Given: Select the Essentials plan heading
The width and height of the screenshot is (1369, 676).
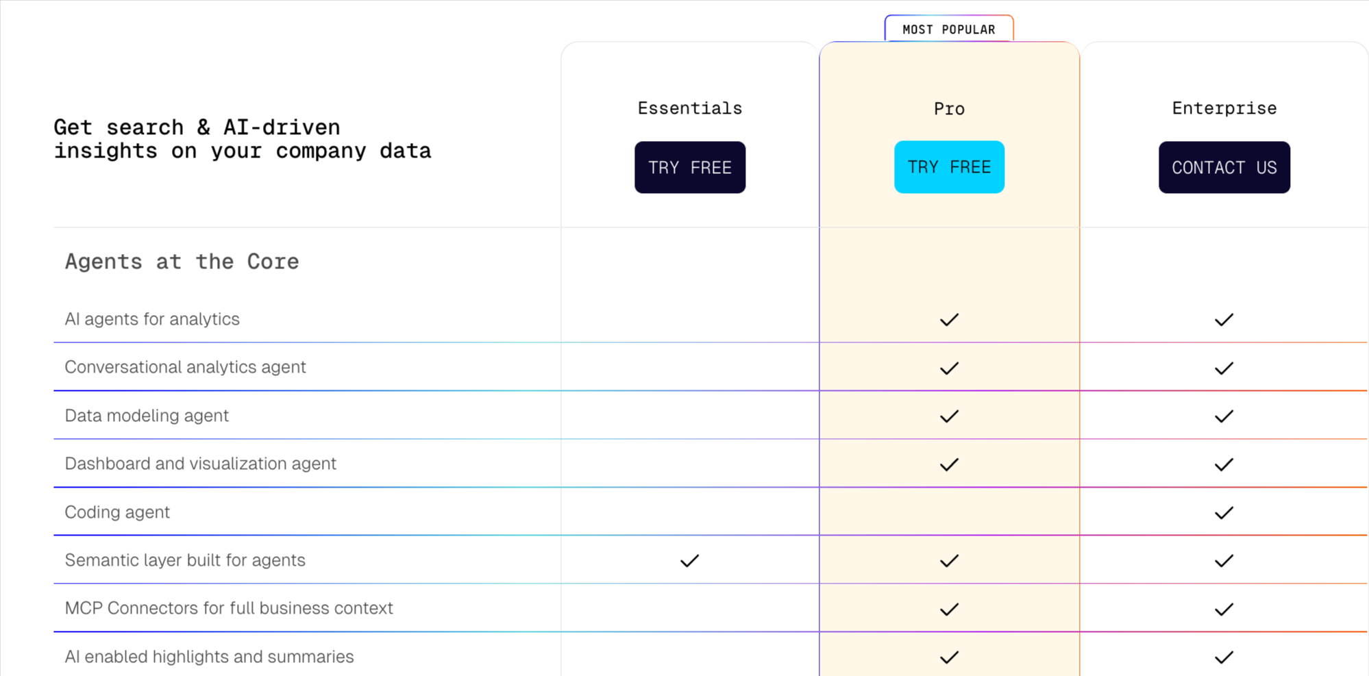Looking at the screenshot, I should coord(689,108).
